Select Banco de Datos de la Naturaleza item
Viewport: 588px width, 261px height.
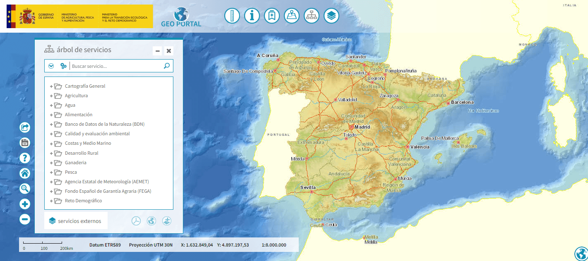(x=104, y=124)
